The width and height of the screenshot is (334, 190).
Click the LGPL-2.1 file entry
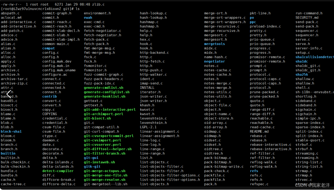coord(148,127)
